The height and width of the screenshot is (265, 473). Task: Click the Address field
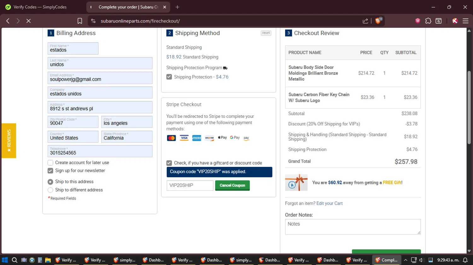pyautogui.click(x=100, y=107)
